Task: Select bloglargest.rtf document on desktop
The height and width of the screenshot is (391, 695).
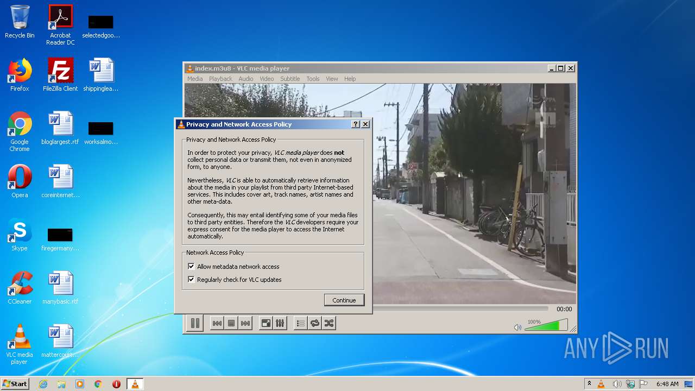Action: 60,128
